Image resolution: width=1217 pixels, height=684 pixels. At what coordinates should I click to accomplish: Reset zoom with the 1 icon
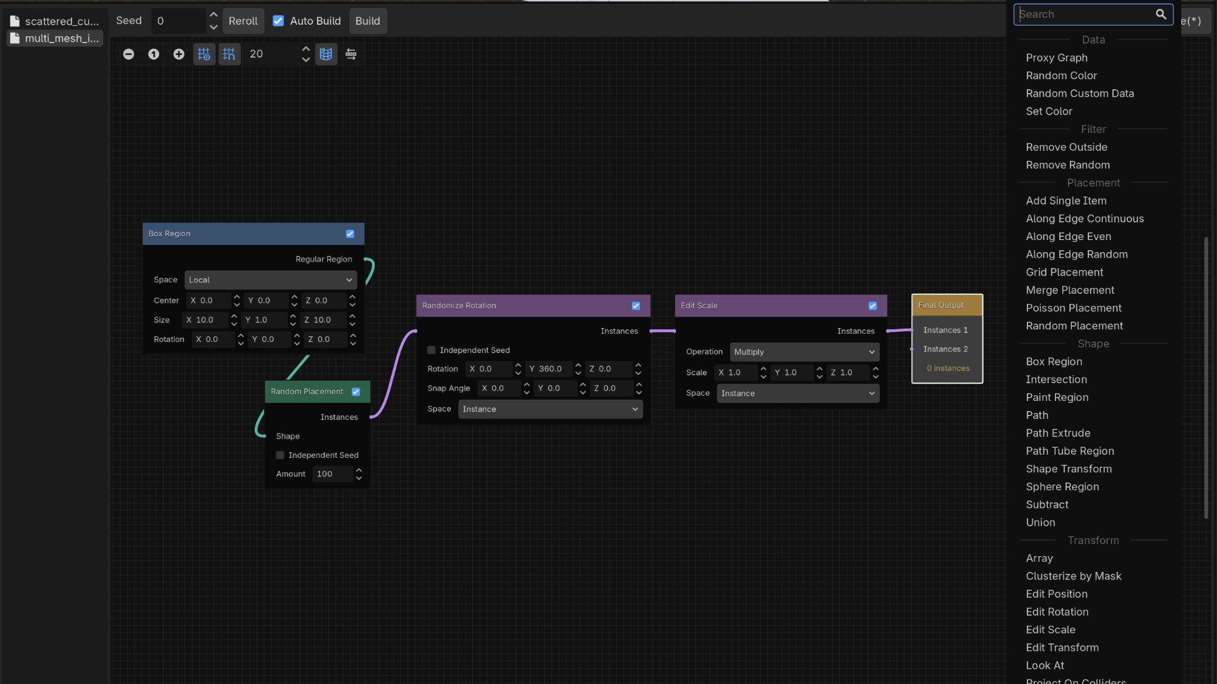153,54
